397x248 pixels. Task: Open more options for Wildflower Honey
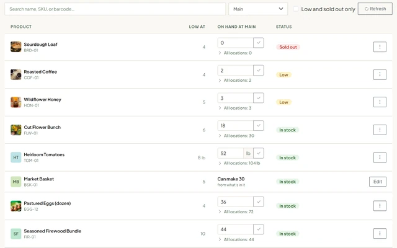380,102
